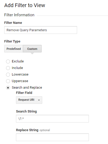Click the Search and Replace label text

pyautogui.click(x=27, y=88)
